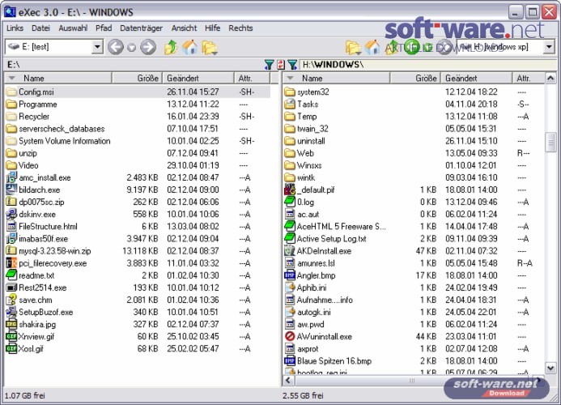Open small history dropdown between arrows
Image resolution: width=561 pixels, height=405 pixels.
pyautogui.click(x=132, y=47)
